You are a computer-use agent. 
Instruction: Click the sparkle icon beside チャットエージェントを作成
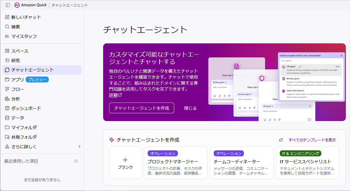(x=111, y=140)
